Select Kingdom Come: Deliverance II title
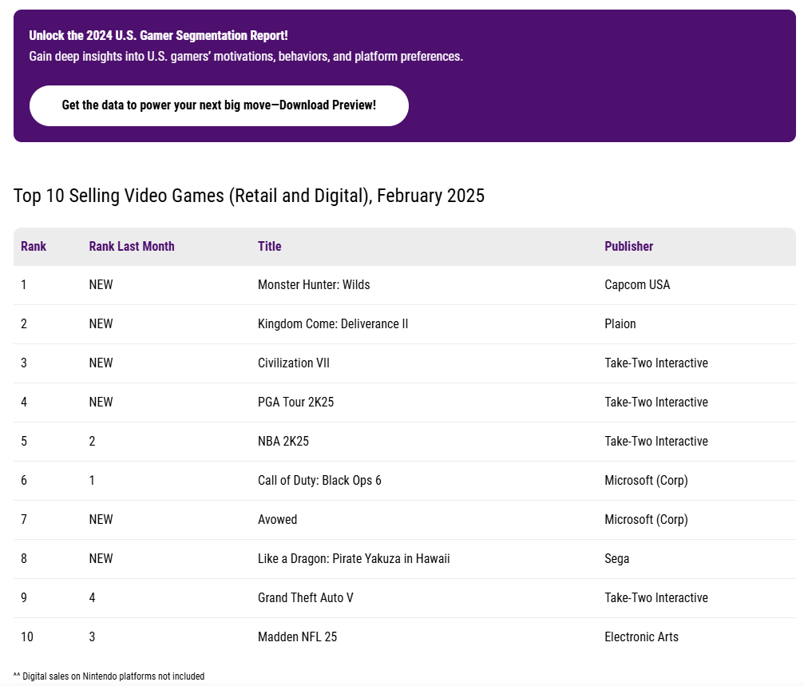This screenshot has height=686, width=804. click(333, 323)
